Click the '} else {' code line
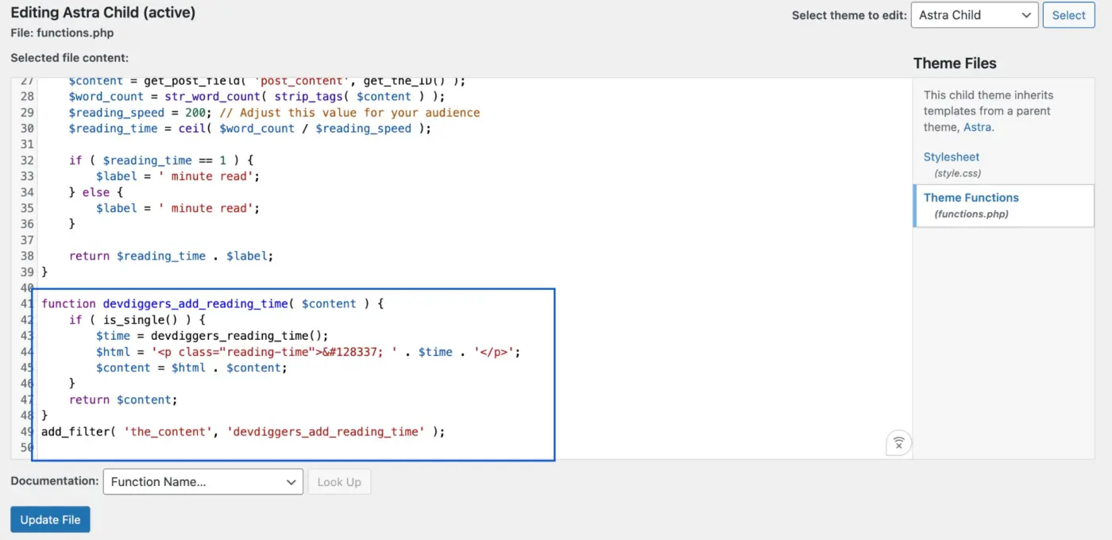 96,192
